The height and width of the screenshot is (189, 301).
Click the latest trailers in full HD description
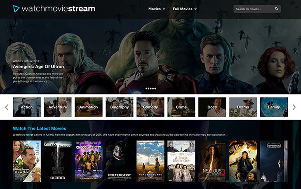tap(119, 135)
